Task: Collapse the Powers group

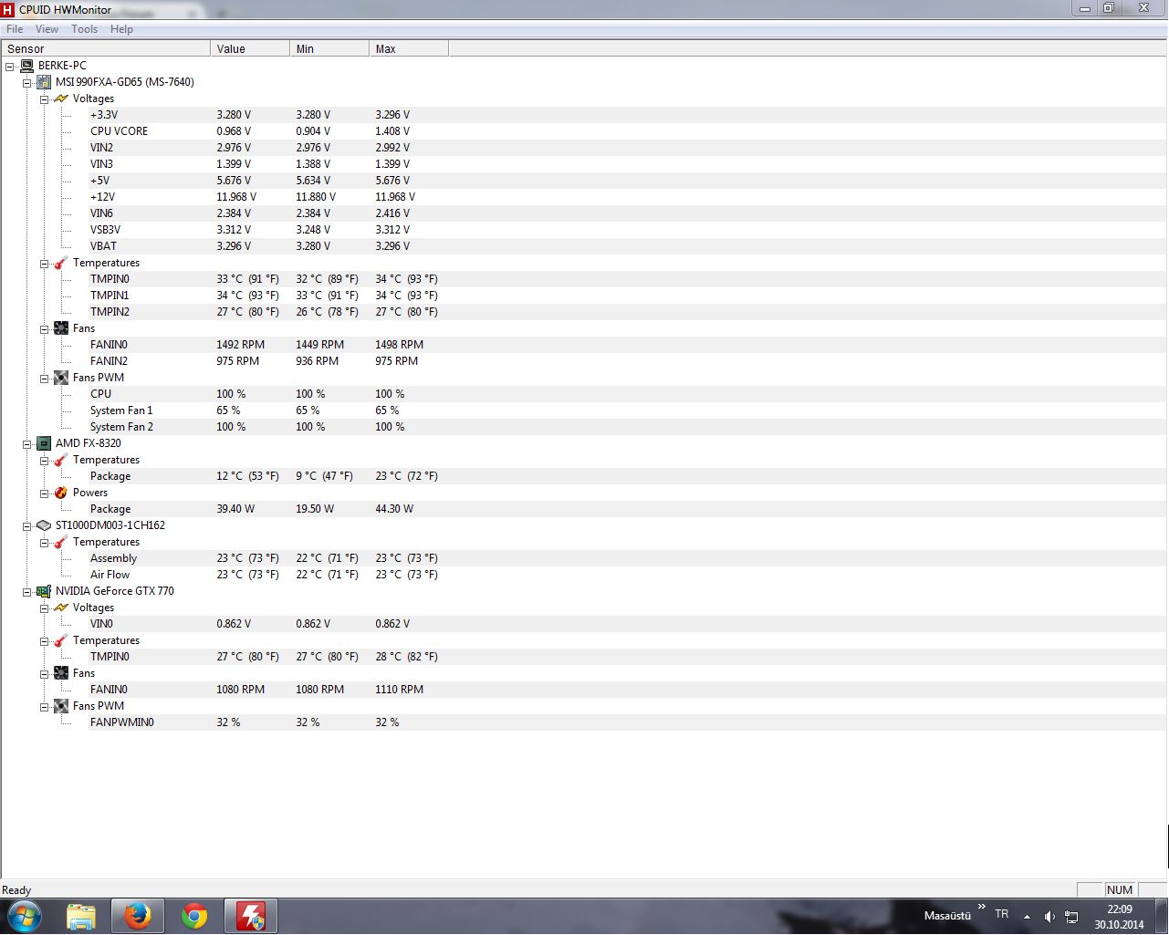Action: 44,493
